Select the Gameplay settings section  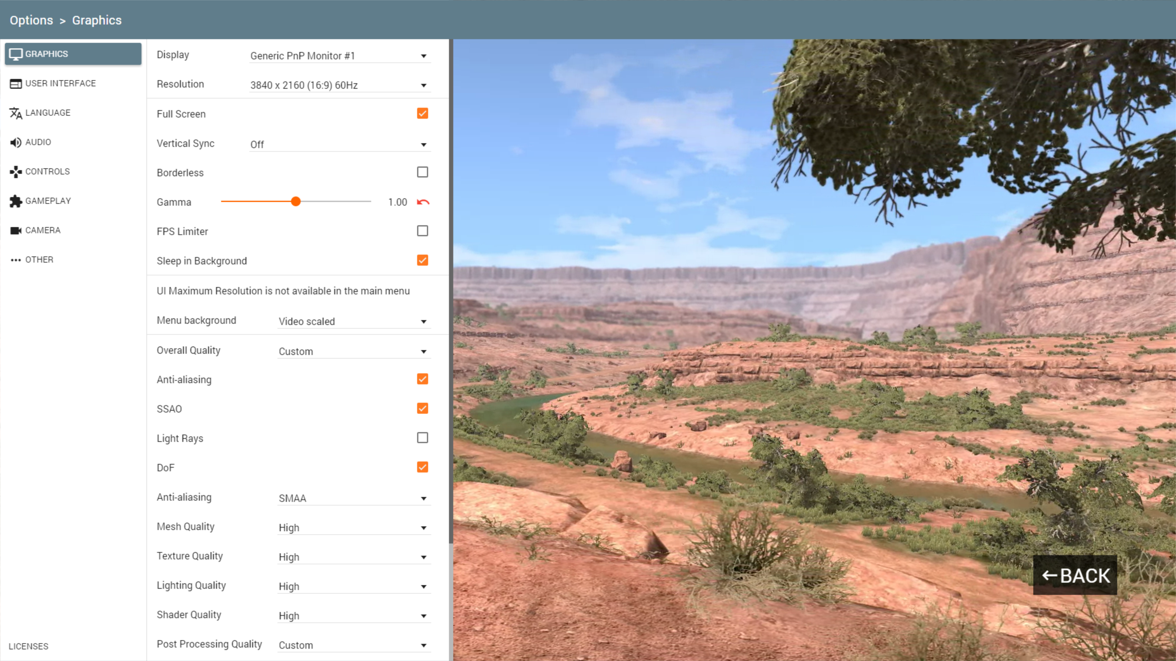[73, 201]
